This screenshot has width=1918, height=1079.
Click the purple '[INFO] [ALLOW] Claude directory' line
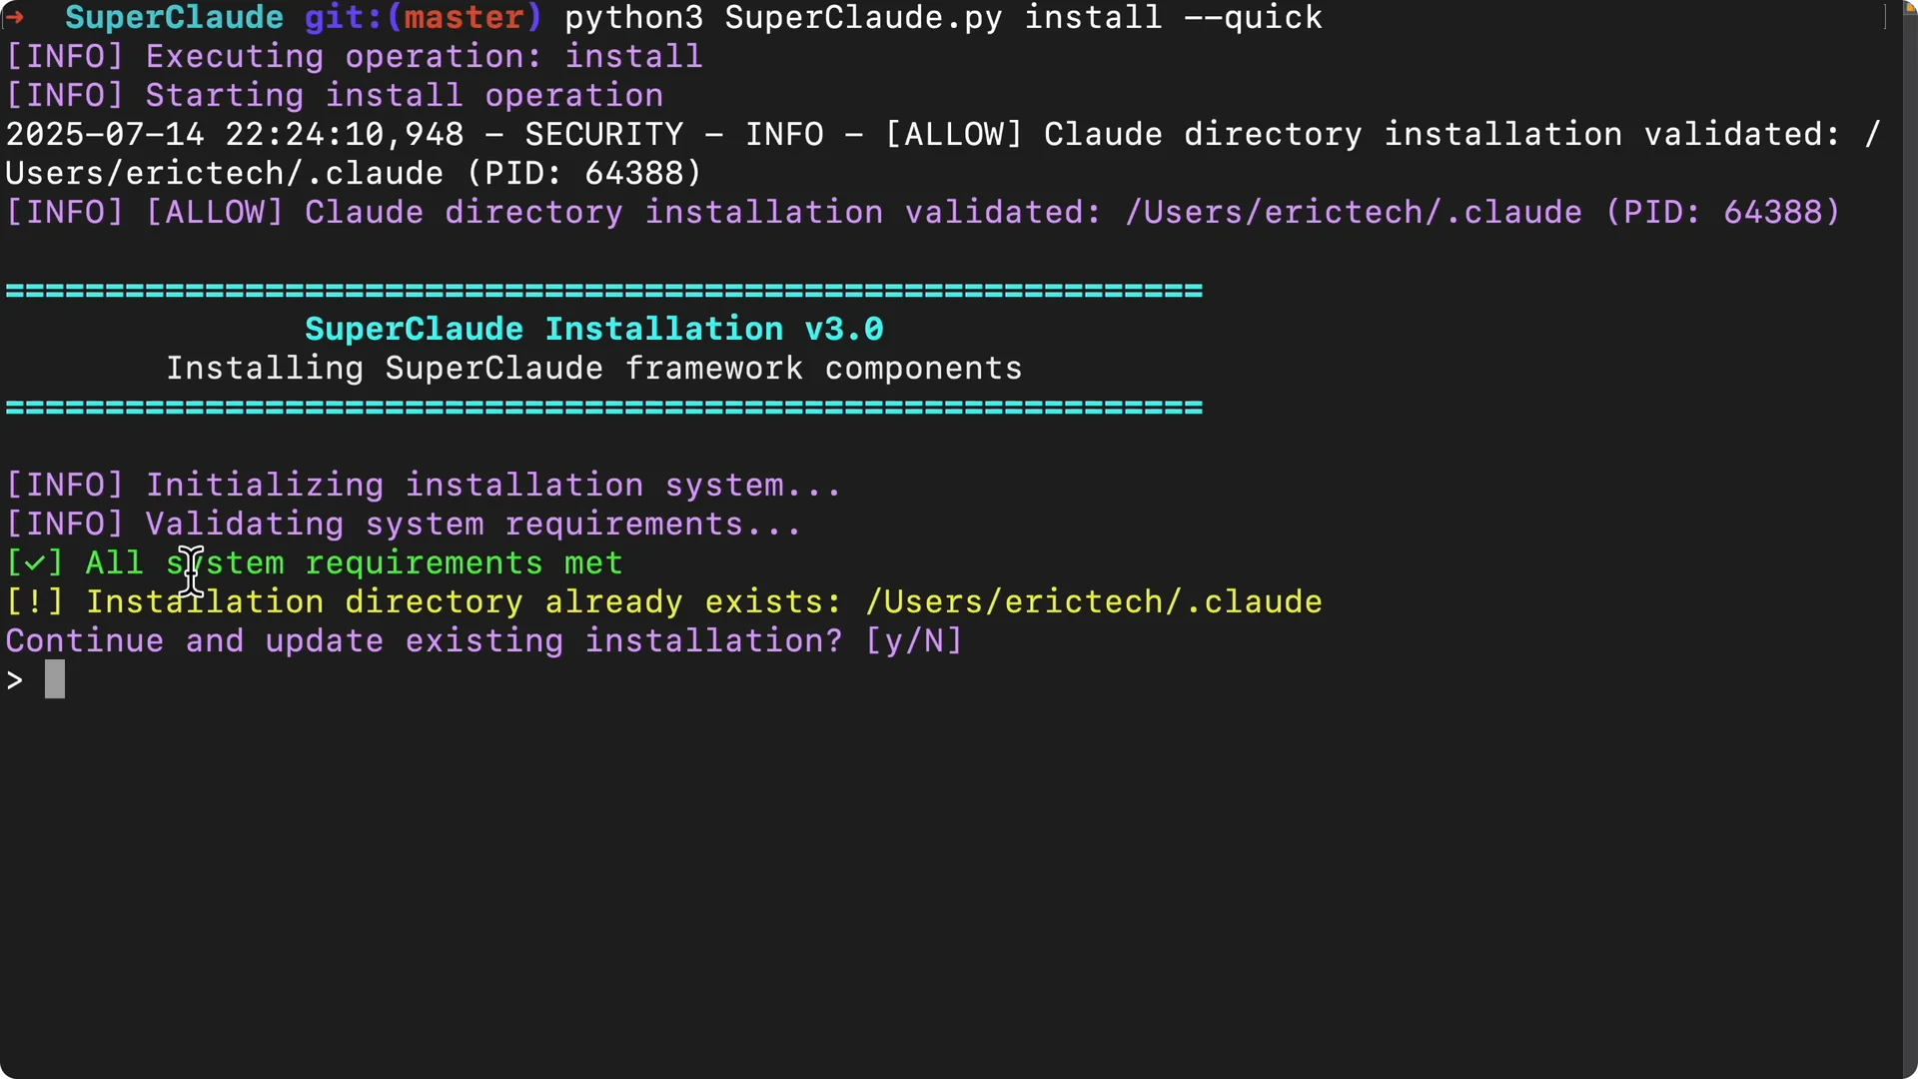[923, 213]
